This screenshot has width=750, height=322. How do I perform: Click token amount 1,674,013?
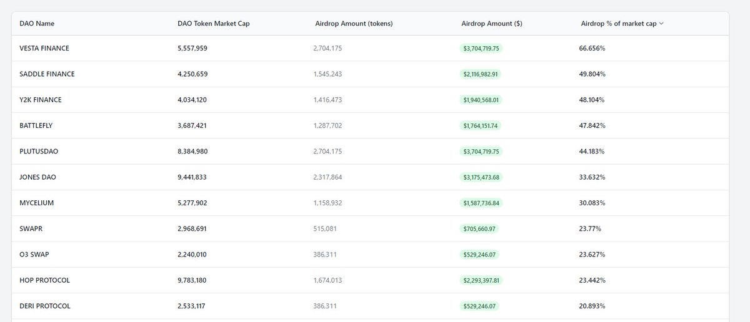(327, 281)
